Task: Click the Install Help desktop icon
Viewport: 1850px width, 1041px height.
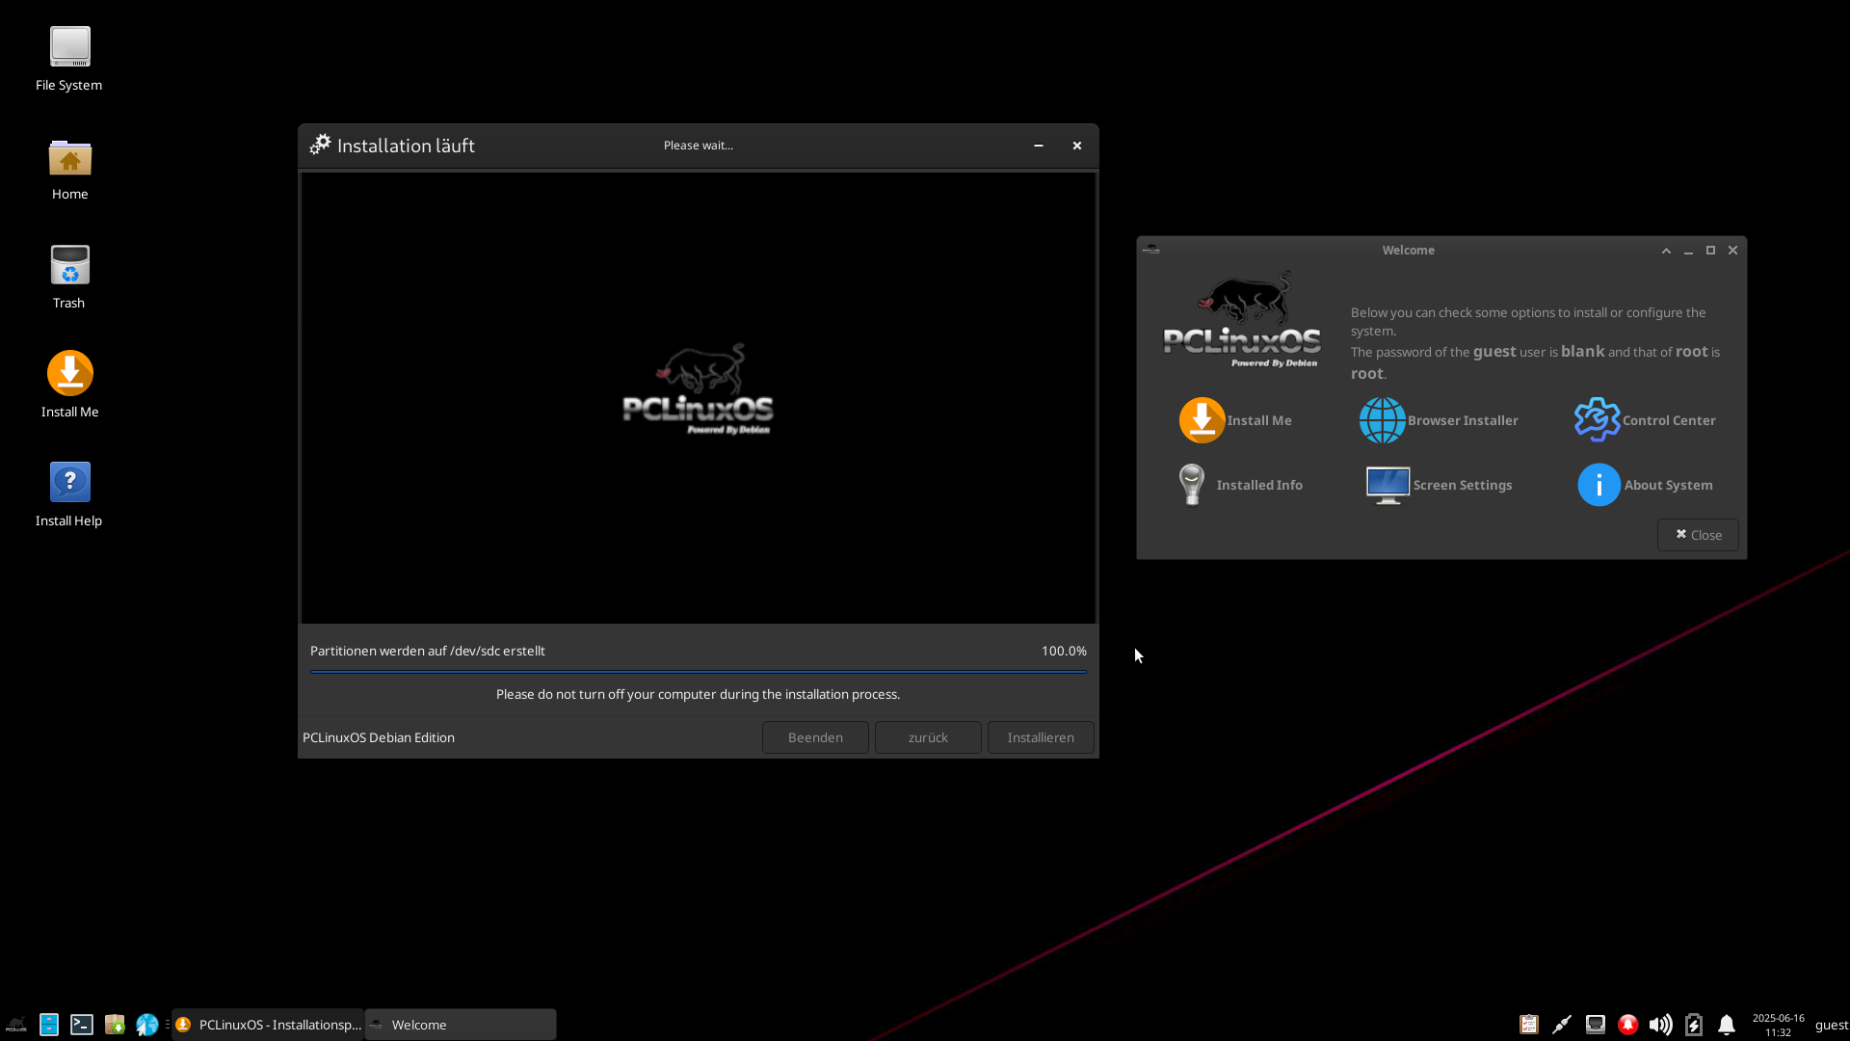Action: [69, 483]
